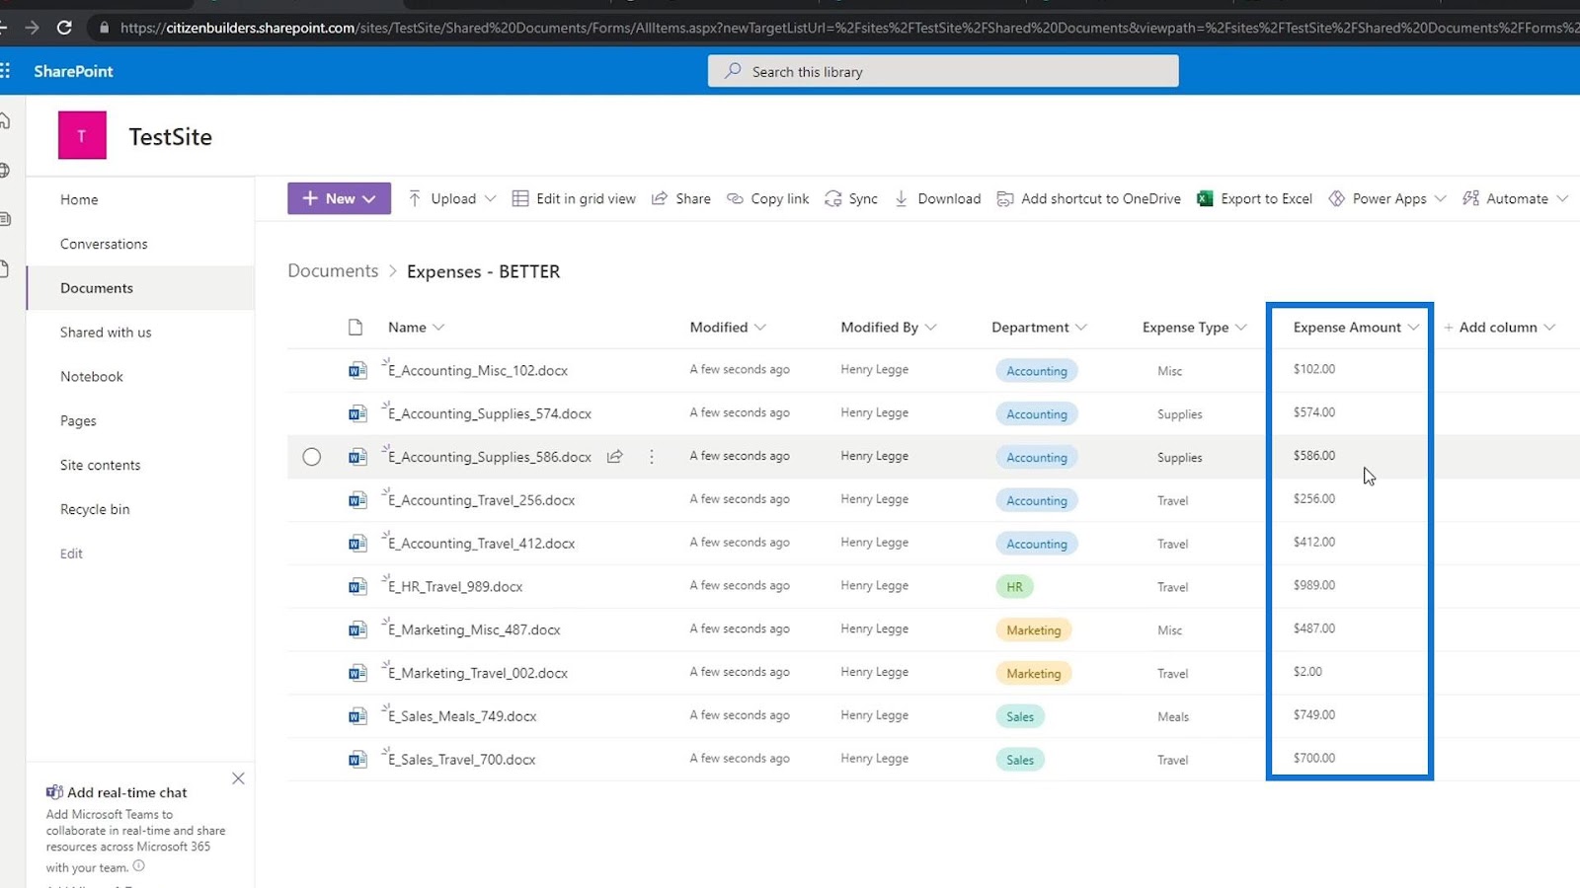Open the Expense Amount column dropdown
1580x888 pixels.
click(x=1413, y=328)
